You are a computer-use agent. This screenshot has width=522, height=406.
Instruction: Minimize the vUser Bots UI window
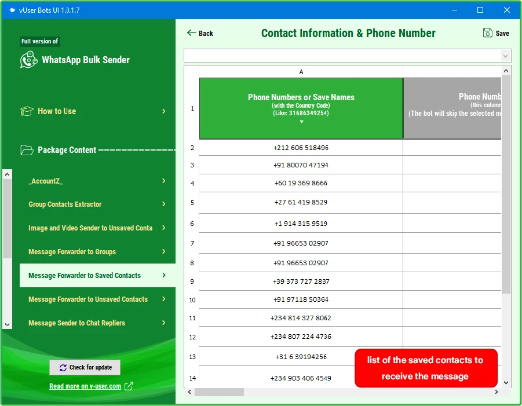click(454, 10)
